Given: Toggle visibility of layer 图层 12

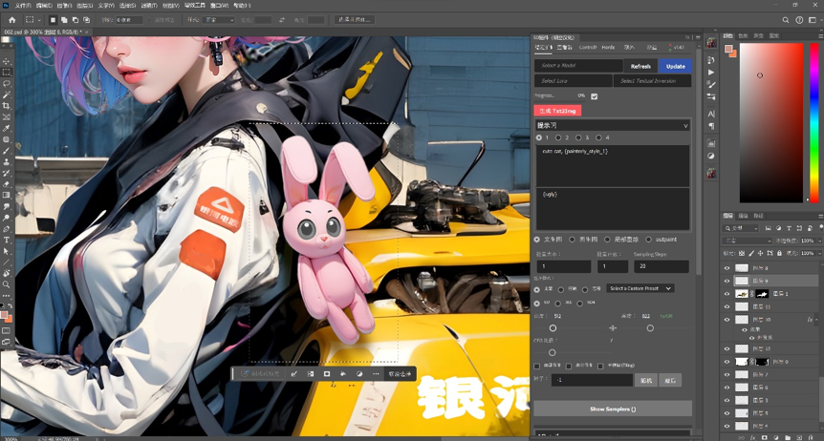Looking at the screenshot, I should pos(727,348).
